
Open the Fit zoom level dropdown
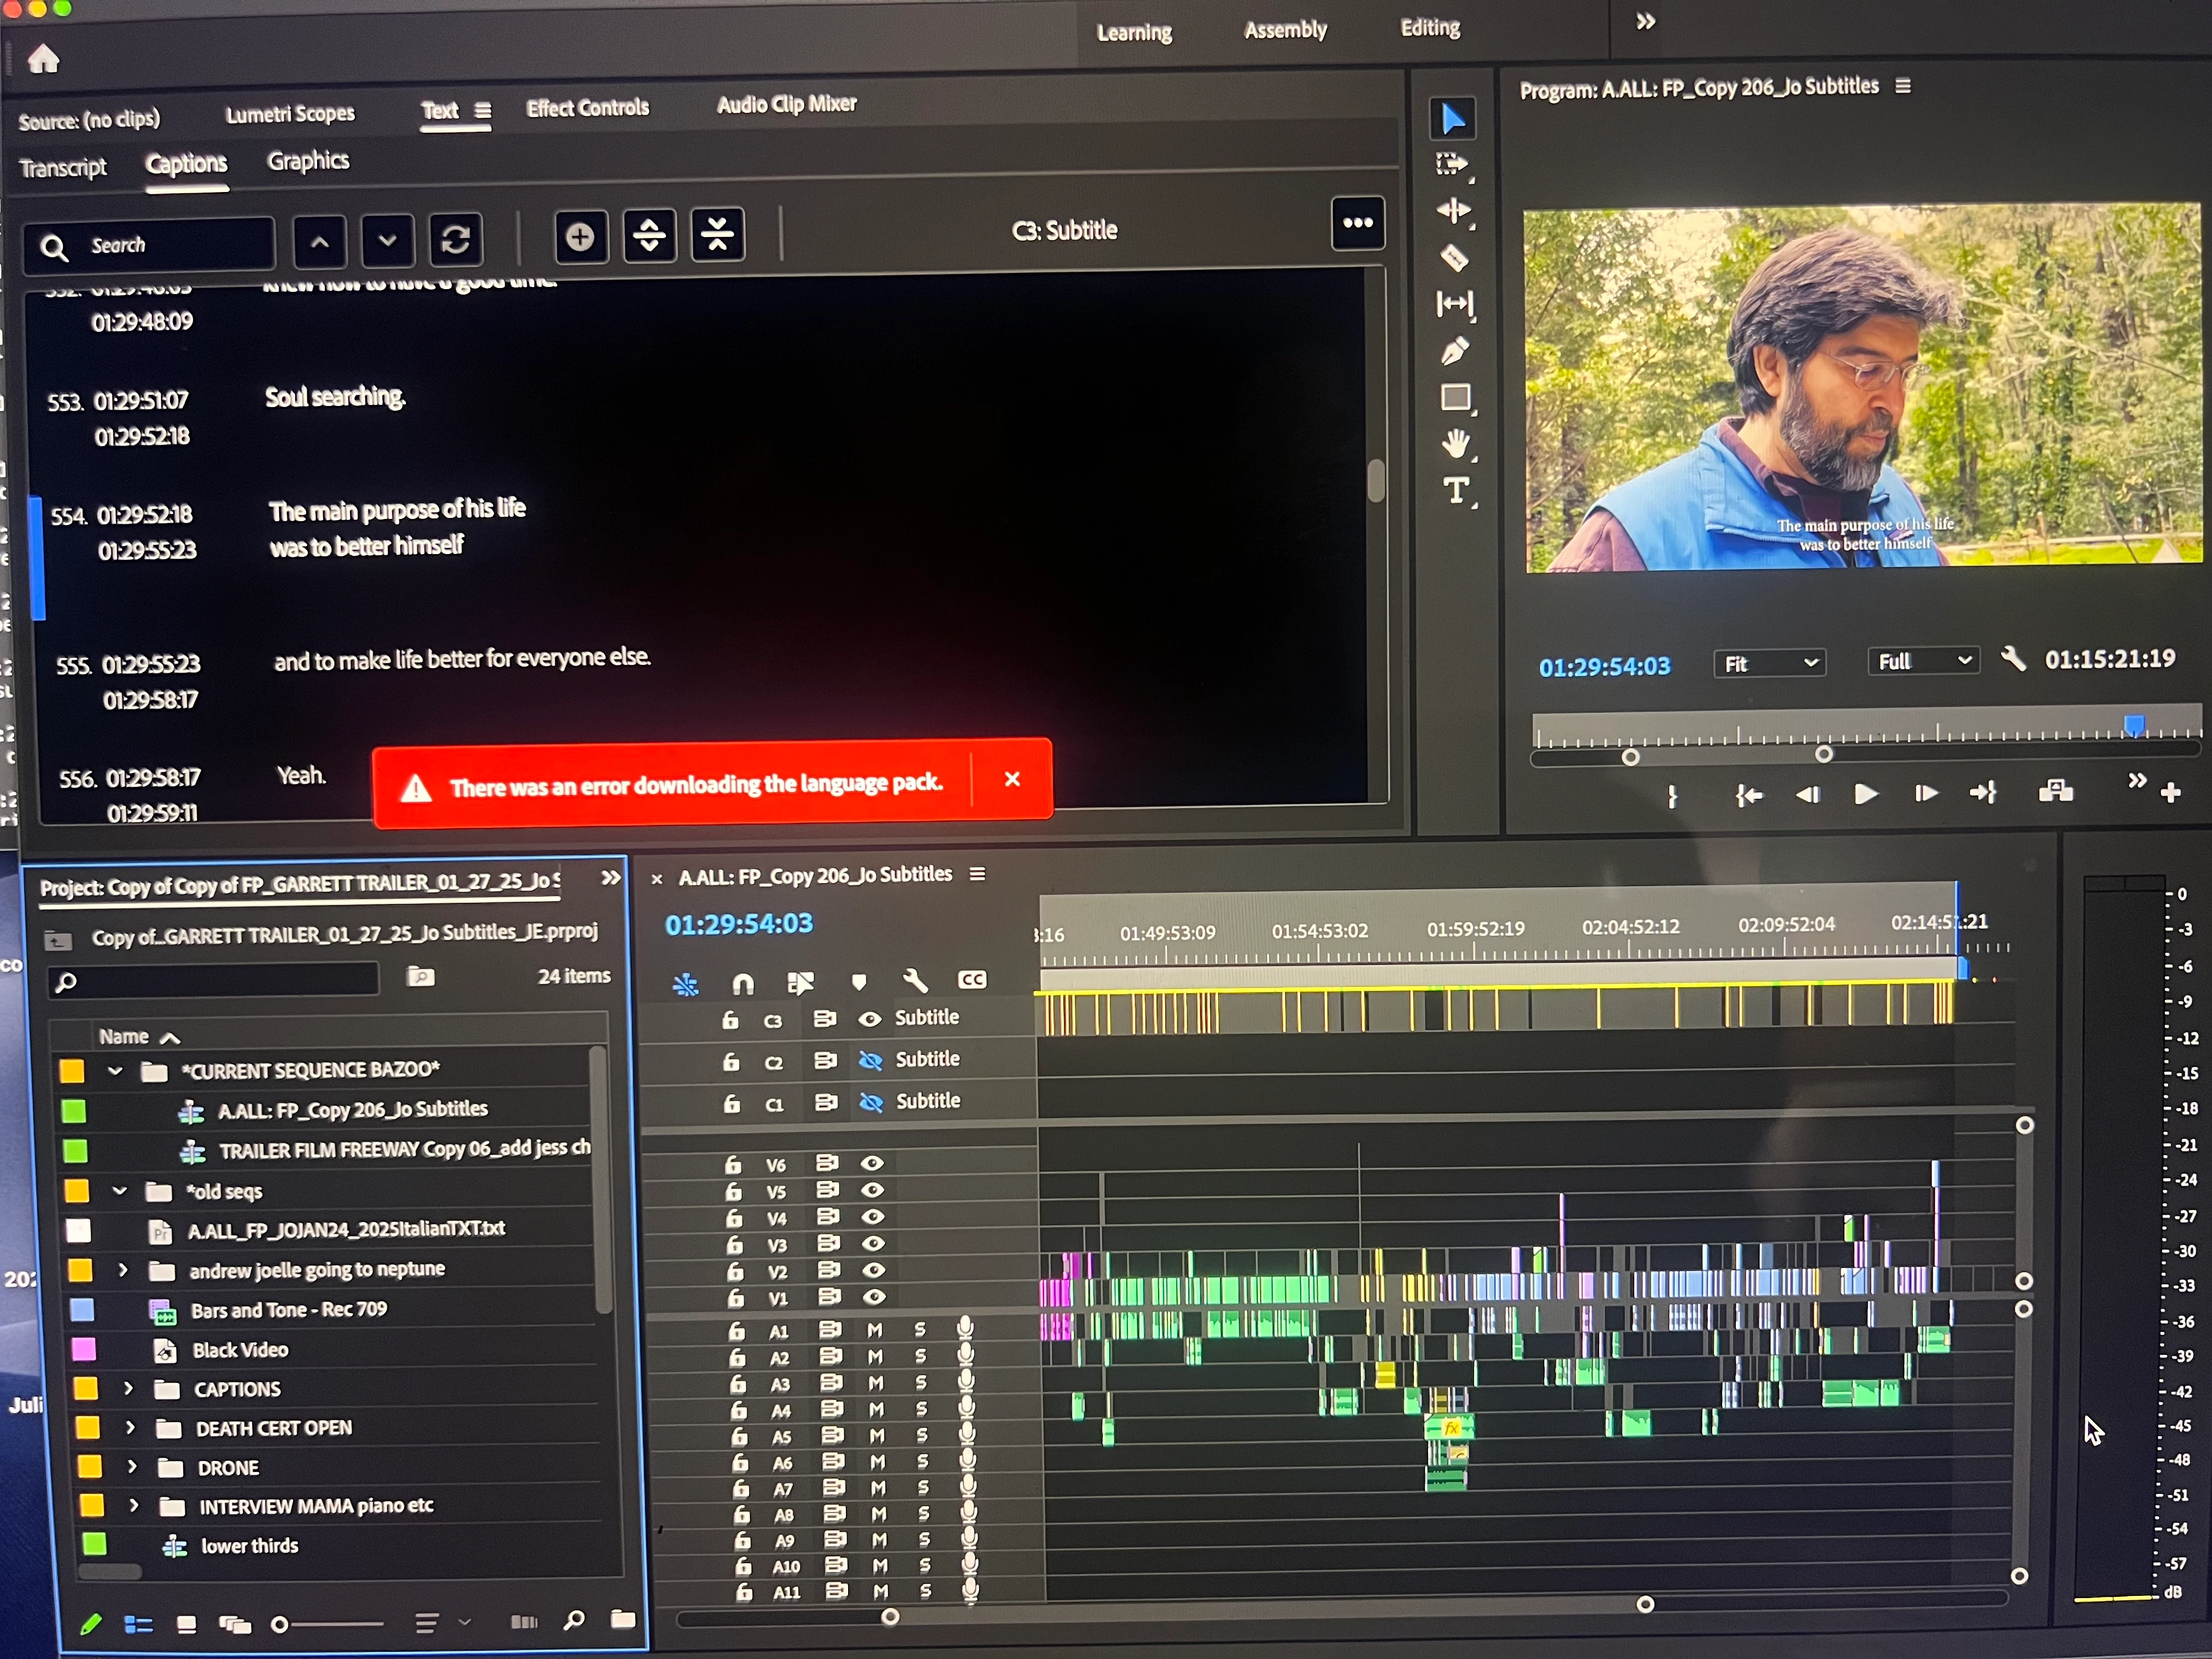pos(1769,663)
